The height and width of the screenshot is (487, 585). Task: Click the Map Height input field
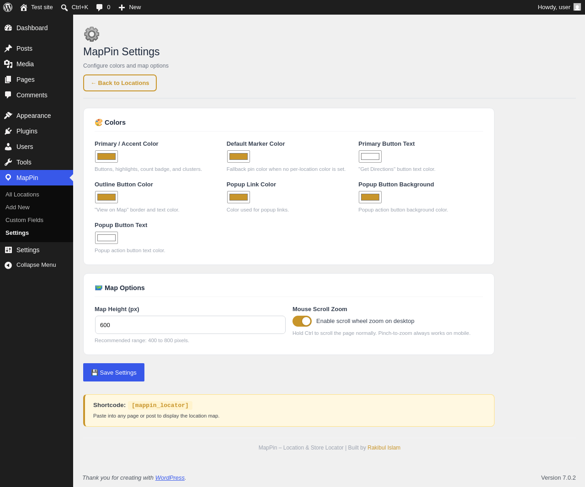190,325
